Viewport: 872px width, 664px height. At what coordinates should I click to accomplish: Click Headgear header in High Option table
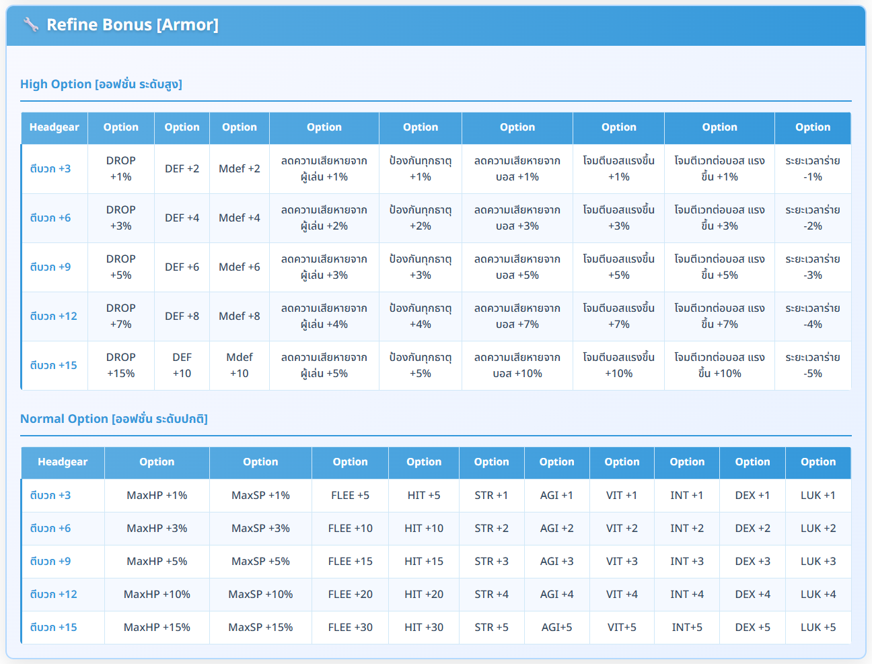(54, 127)
